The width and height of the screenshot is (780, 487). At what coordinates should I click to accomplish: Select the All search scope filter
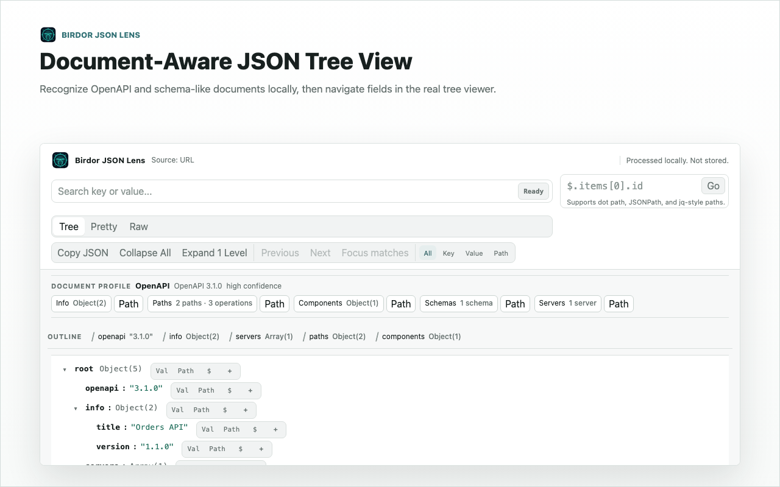(428, 253)
